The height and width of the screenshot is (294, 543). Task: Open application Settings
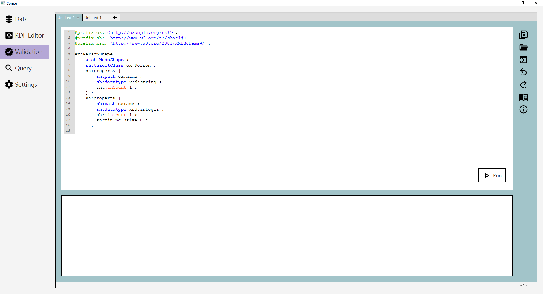click(26, 85)
